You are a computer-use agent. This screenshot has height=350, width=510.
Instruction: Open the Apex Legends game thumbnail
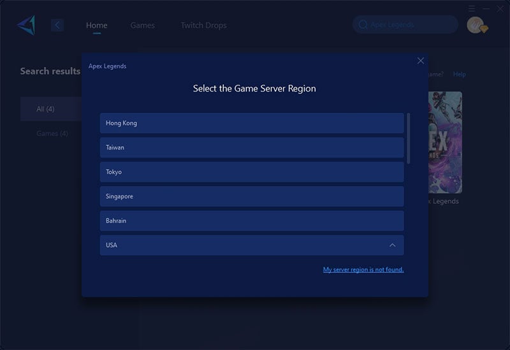coord(445,143)
